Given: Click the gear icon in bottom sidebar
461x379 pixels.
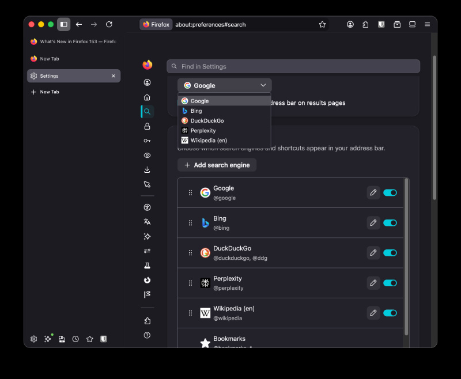Looking at the screenshot, I should pos(34,339).
